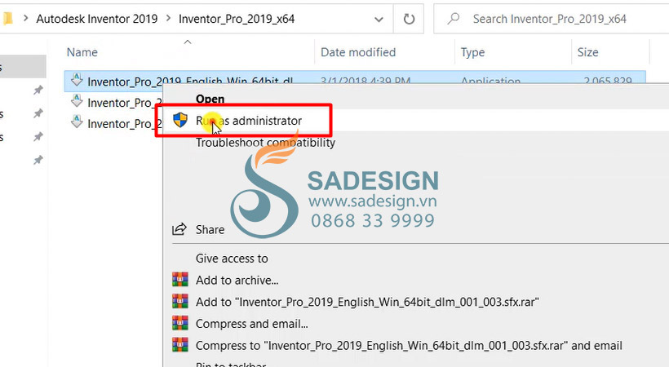Open Autodesk Inventor 2019 breadcrumb folder

(97, 19)
